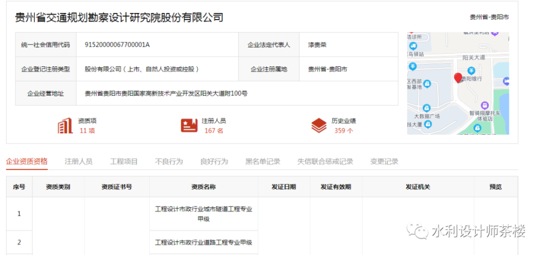Image resolution: width=543 pixels, height=255 pixels.
Task: Click the 企业注册属地 label cell
Action: tap(269, 69)
